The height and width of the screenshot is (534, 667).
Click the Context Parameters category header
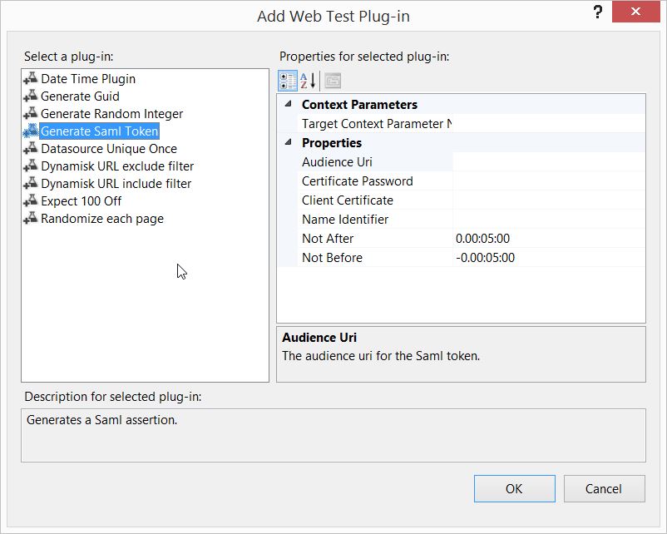[x=359, y=104]
